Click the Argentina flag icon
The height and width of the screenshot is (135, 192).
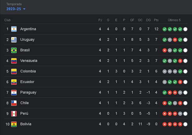coord(14,29)
